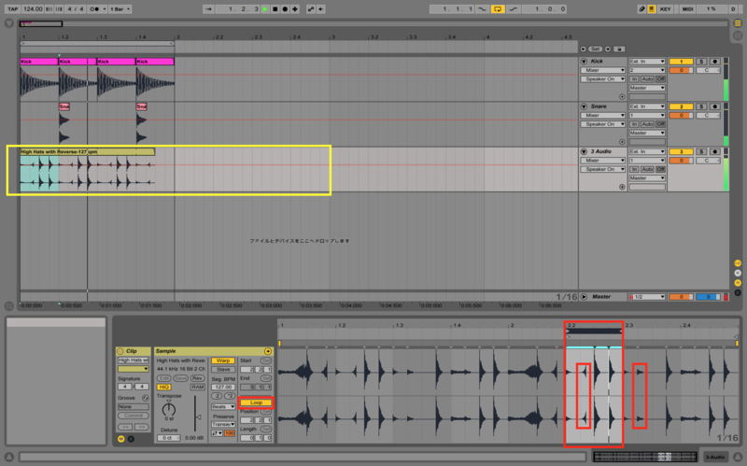Toggle Kick track activator button 1
Viewport: 747px width, 466px height.
pos(681,62)
